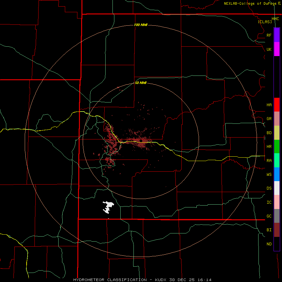This screenshot has height=282, width=282.
Task: Click the RA legend label
Action: [269, 161]
